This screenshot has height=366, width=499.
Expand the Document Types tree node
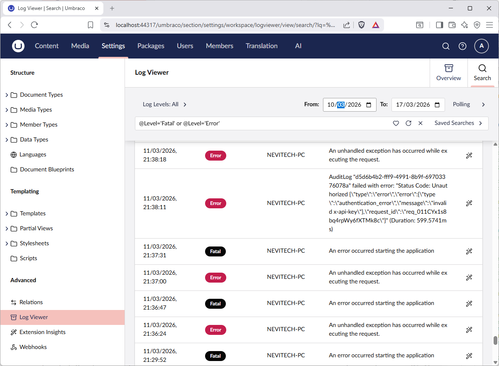(x=7, y=95)
